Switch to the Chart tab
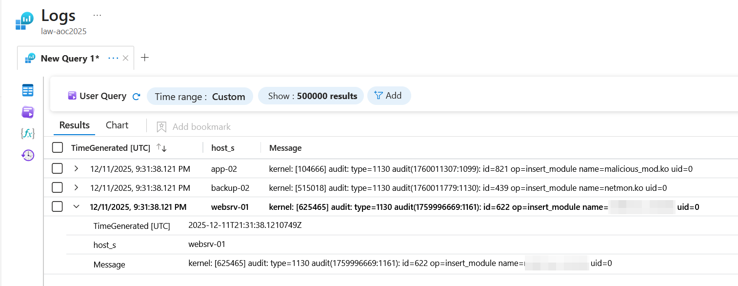The width and height of the screenshot is (738, 286). point(116,125)
